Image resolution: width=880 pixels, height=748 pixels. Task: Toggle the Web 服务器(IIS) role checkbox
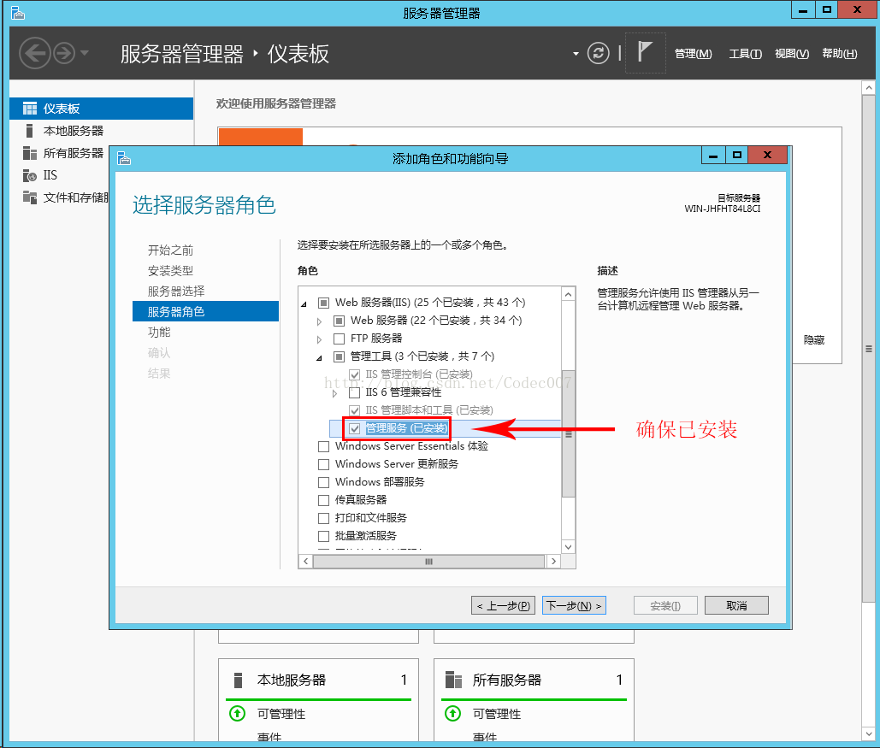pyautogui.click(x=323, y=303)
